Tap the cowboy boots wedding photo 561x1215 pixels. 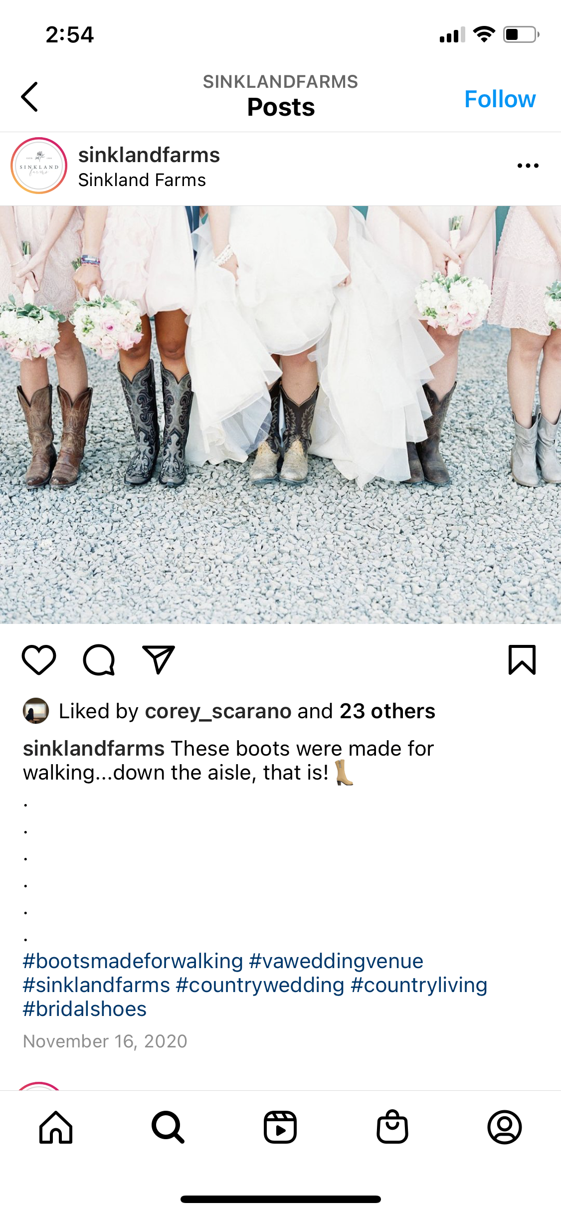(280, 414)
